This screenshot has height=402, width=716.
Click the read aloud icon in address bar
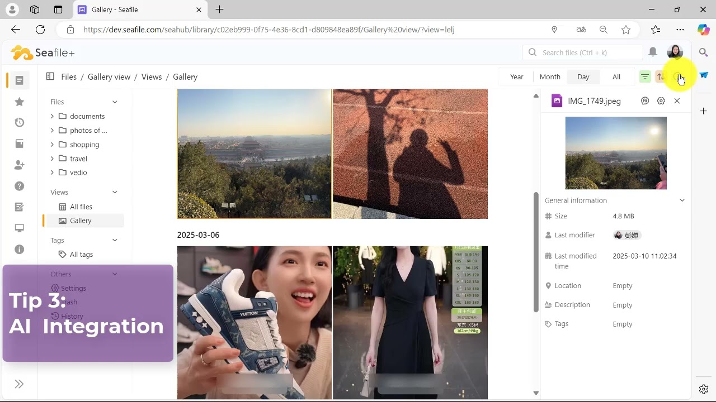[x=581, y=30]
